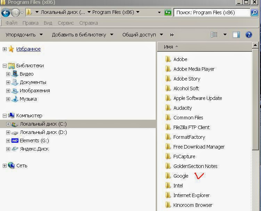Show more toolbar commands chevron
261x211 pixels.
point(172,35)
